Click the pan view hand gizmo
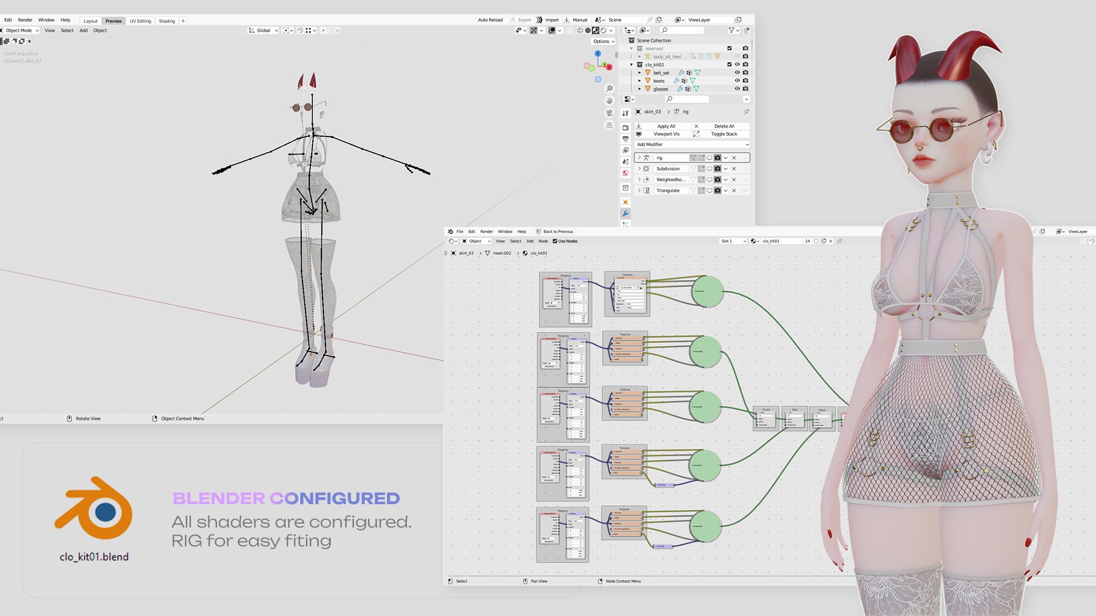The image size is (1096, 616). (609, 100)
